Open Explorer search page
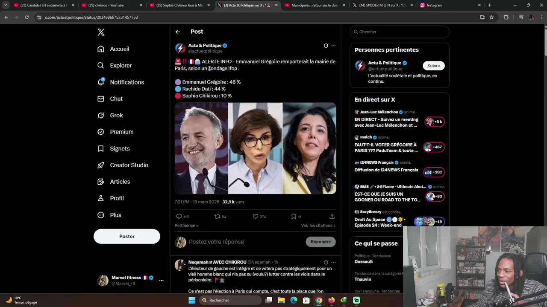The image size is (547, 307). [115, 66]
